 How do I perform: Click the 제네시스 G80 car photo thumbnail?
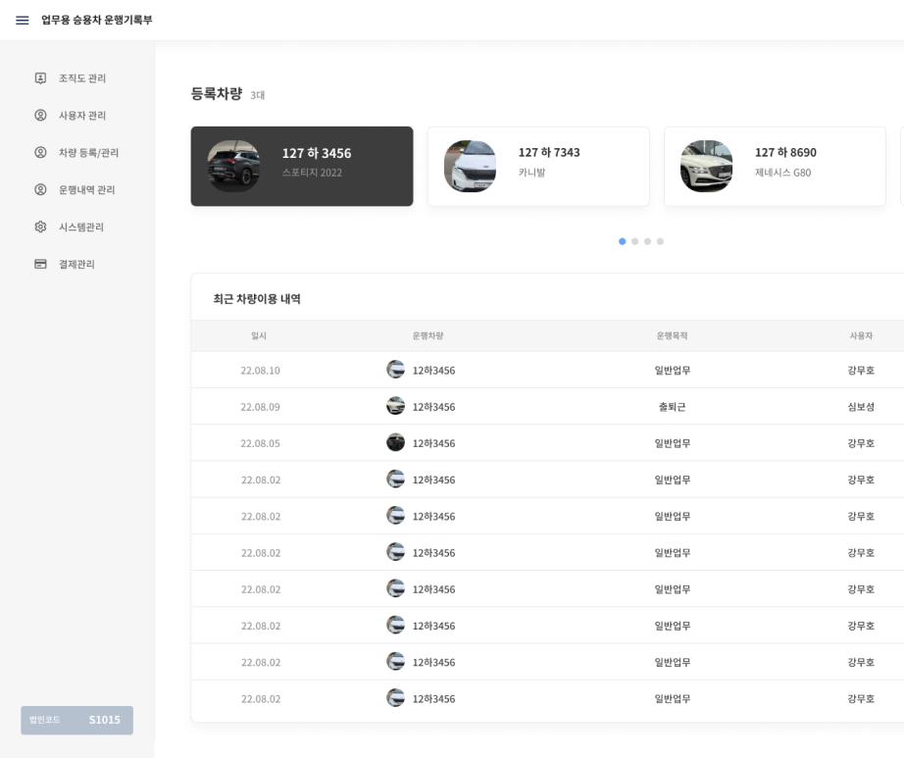pos(706,166)
